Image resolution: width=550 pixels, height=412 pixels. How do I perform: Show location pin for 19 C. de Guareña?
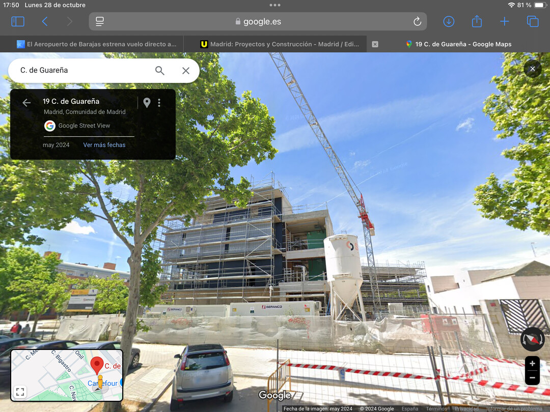pyautogui.click(x=147, y=103)
